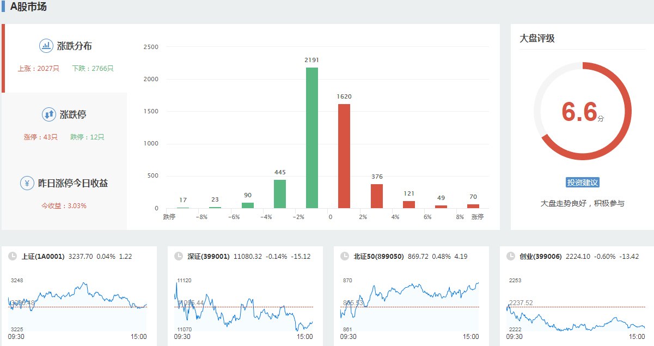Click clock icon beside 上证(1A0001)
Viewport: 654px width, 346px height.
(x=12, y=256)
